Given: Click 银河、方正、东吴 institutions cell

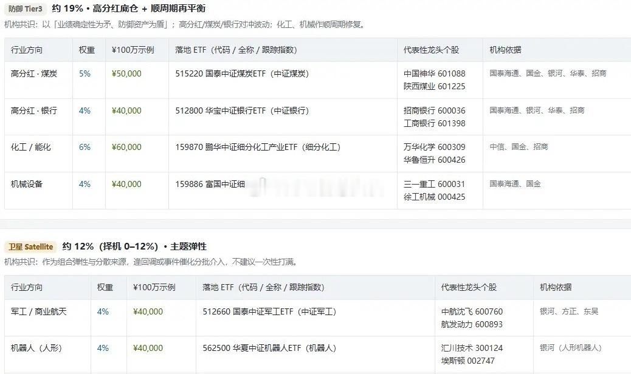Looking at the screenshot, I should (x=569, y=311).
